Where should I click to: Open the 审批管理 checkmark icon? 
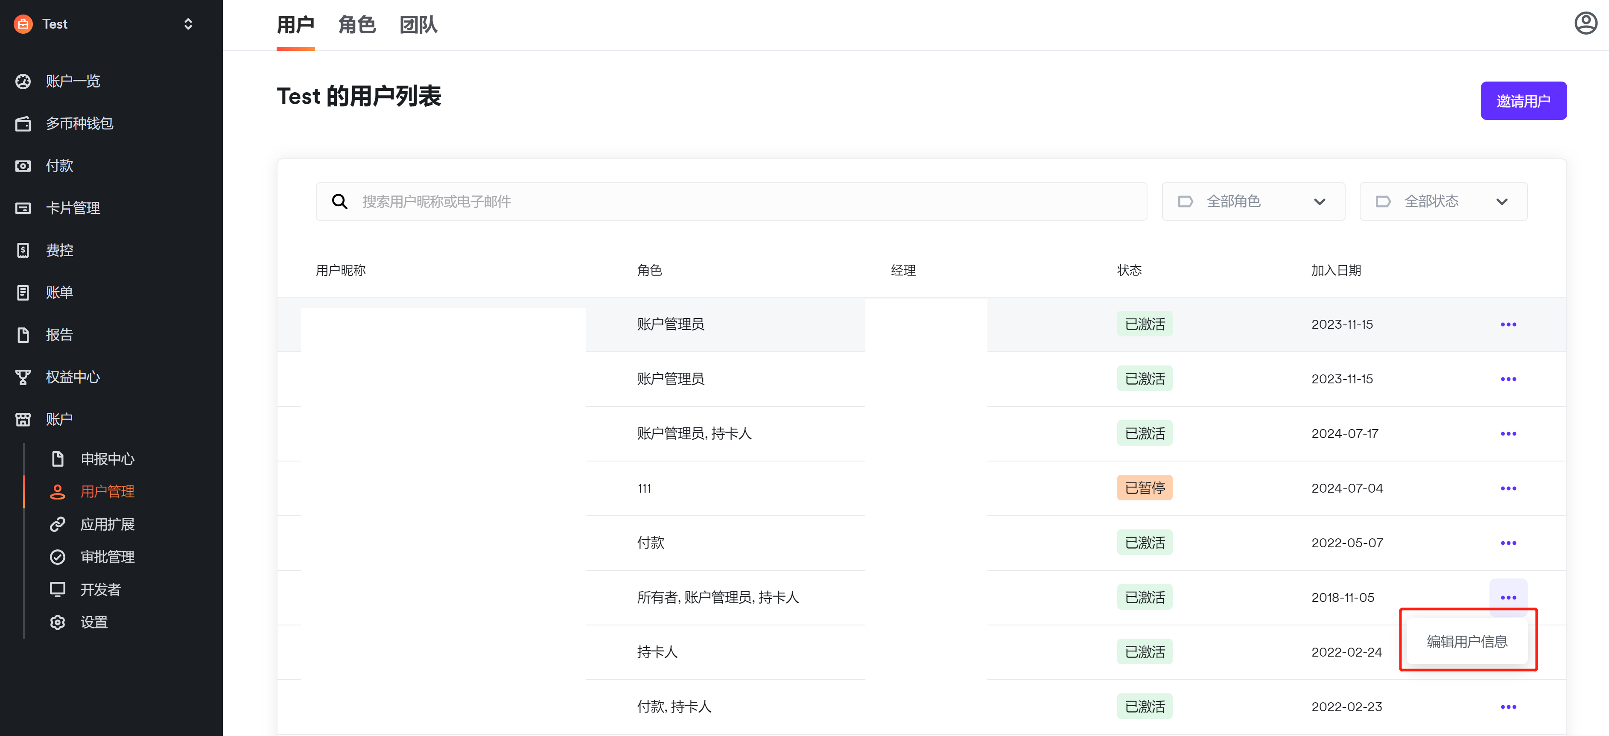[58, 557]
